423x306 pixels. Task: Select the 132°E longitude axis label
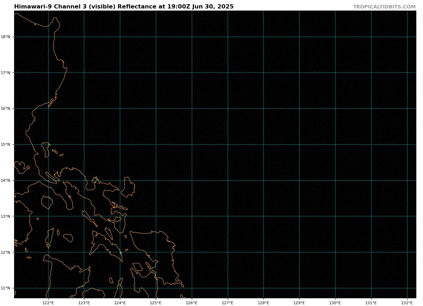(x=407, y=303)
